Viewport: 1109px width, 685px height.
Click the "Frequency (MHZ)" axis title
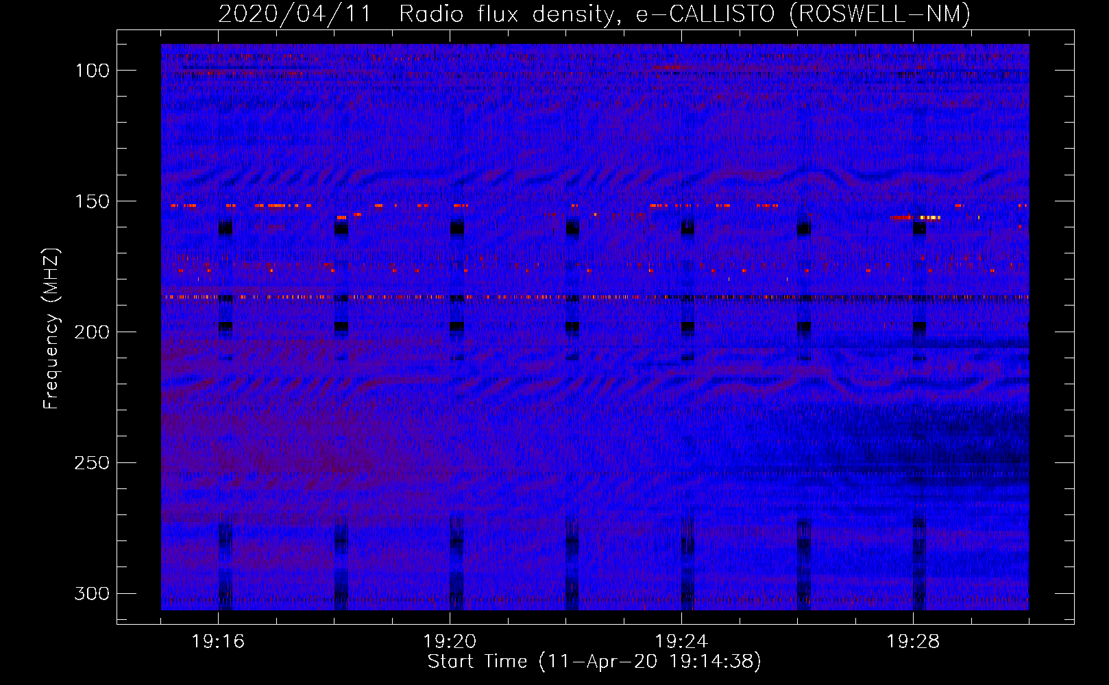pos(51,328)
